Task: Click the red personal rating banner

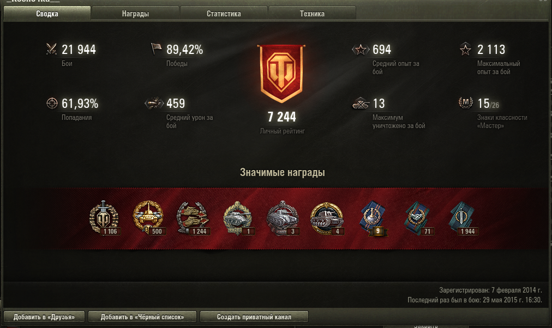Action: [x=281, y=74]
